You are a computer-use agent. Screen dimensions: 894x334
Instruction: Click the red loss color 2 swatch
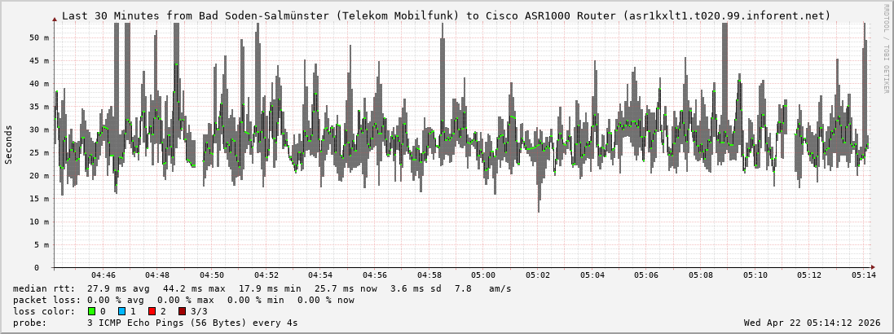click(152, 311)
